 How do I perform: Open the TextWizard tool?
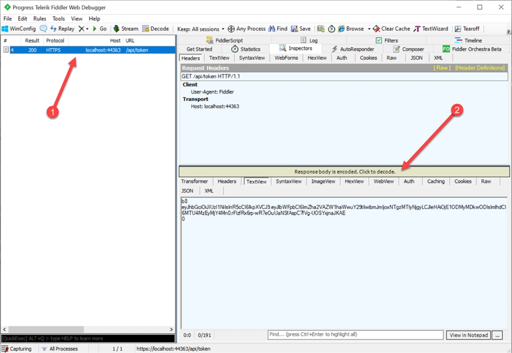coord(430,28)
